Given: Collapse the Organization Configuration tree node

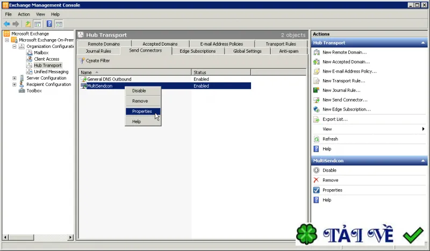Looking at the screenshot, I should [x=15, y=46].
